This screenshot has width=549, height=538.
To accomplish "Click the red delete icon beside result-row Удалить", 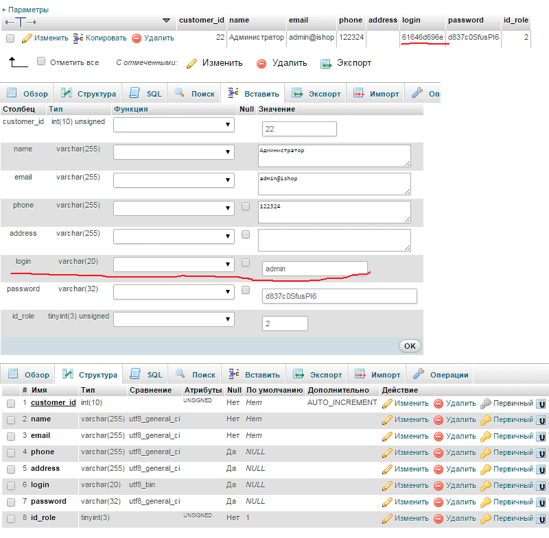I will pos(137,38).
